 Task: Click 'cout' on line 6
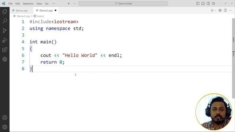46,55
